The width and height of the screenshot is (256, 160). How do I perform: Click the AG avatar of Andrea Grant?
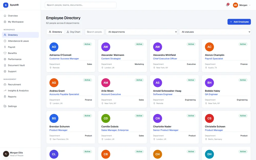click(54, 83)
